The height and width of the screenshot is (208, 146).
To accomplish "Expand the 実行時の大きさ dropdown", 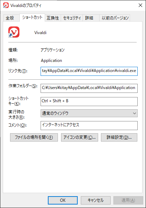I will tap(89, 113).
